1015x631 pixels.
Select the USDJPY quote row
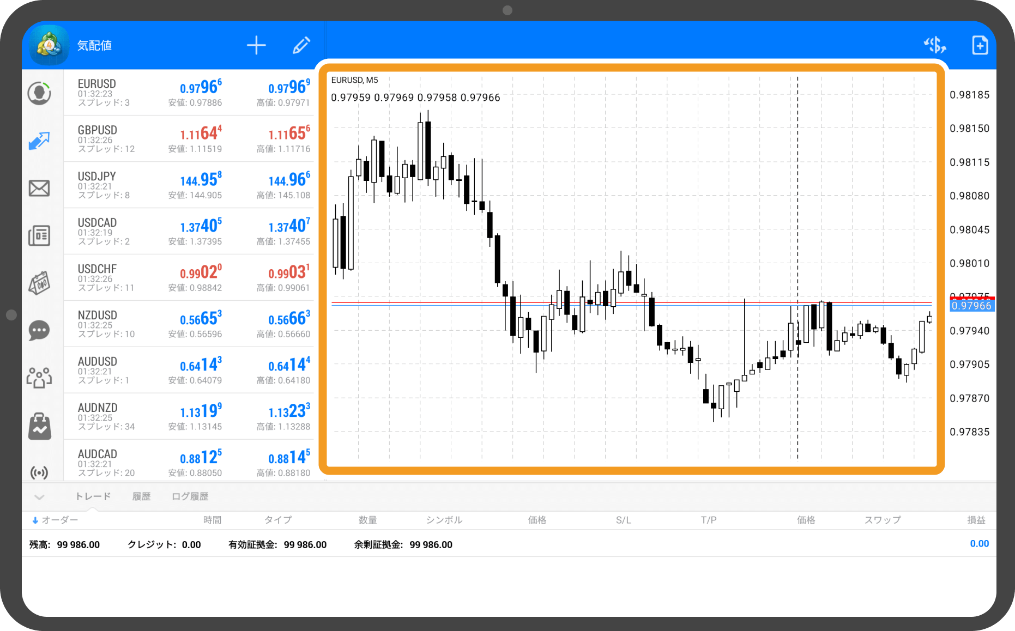point(189,185)
